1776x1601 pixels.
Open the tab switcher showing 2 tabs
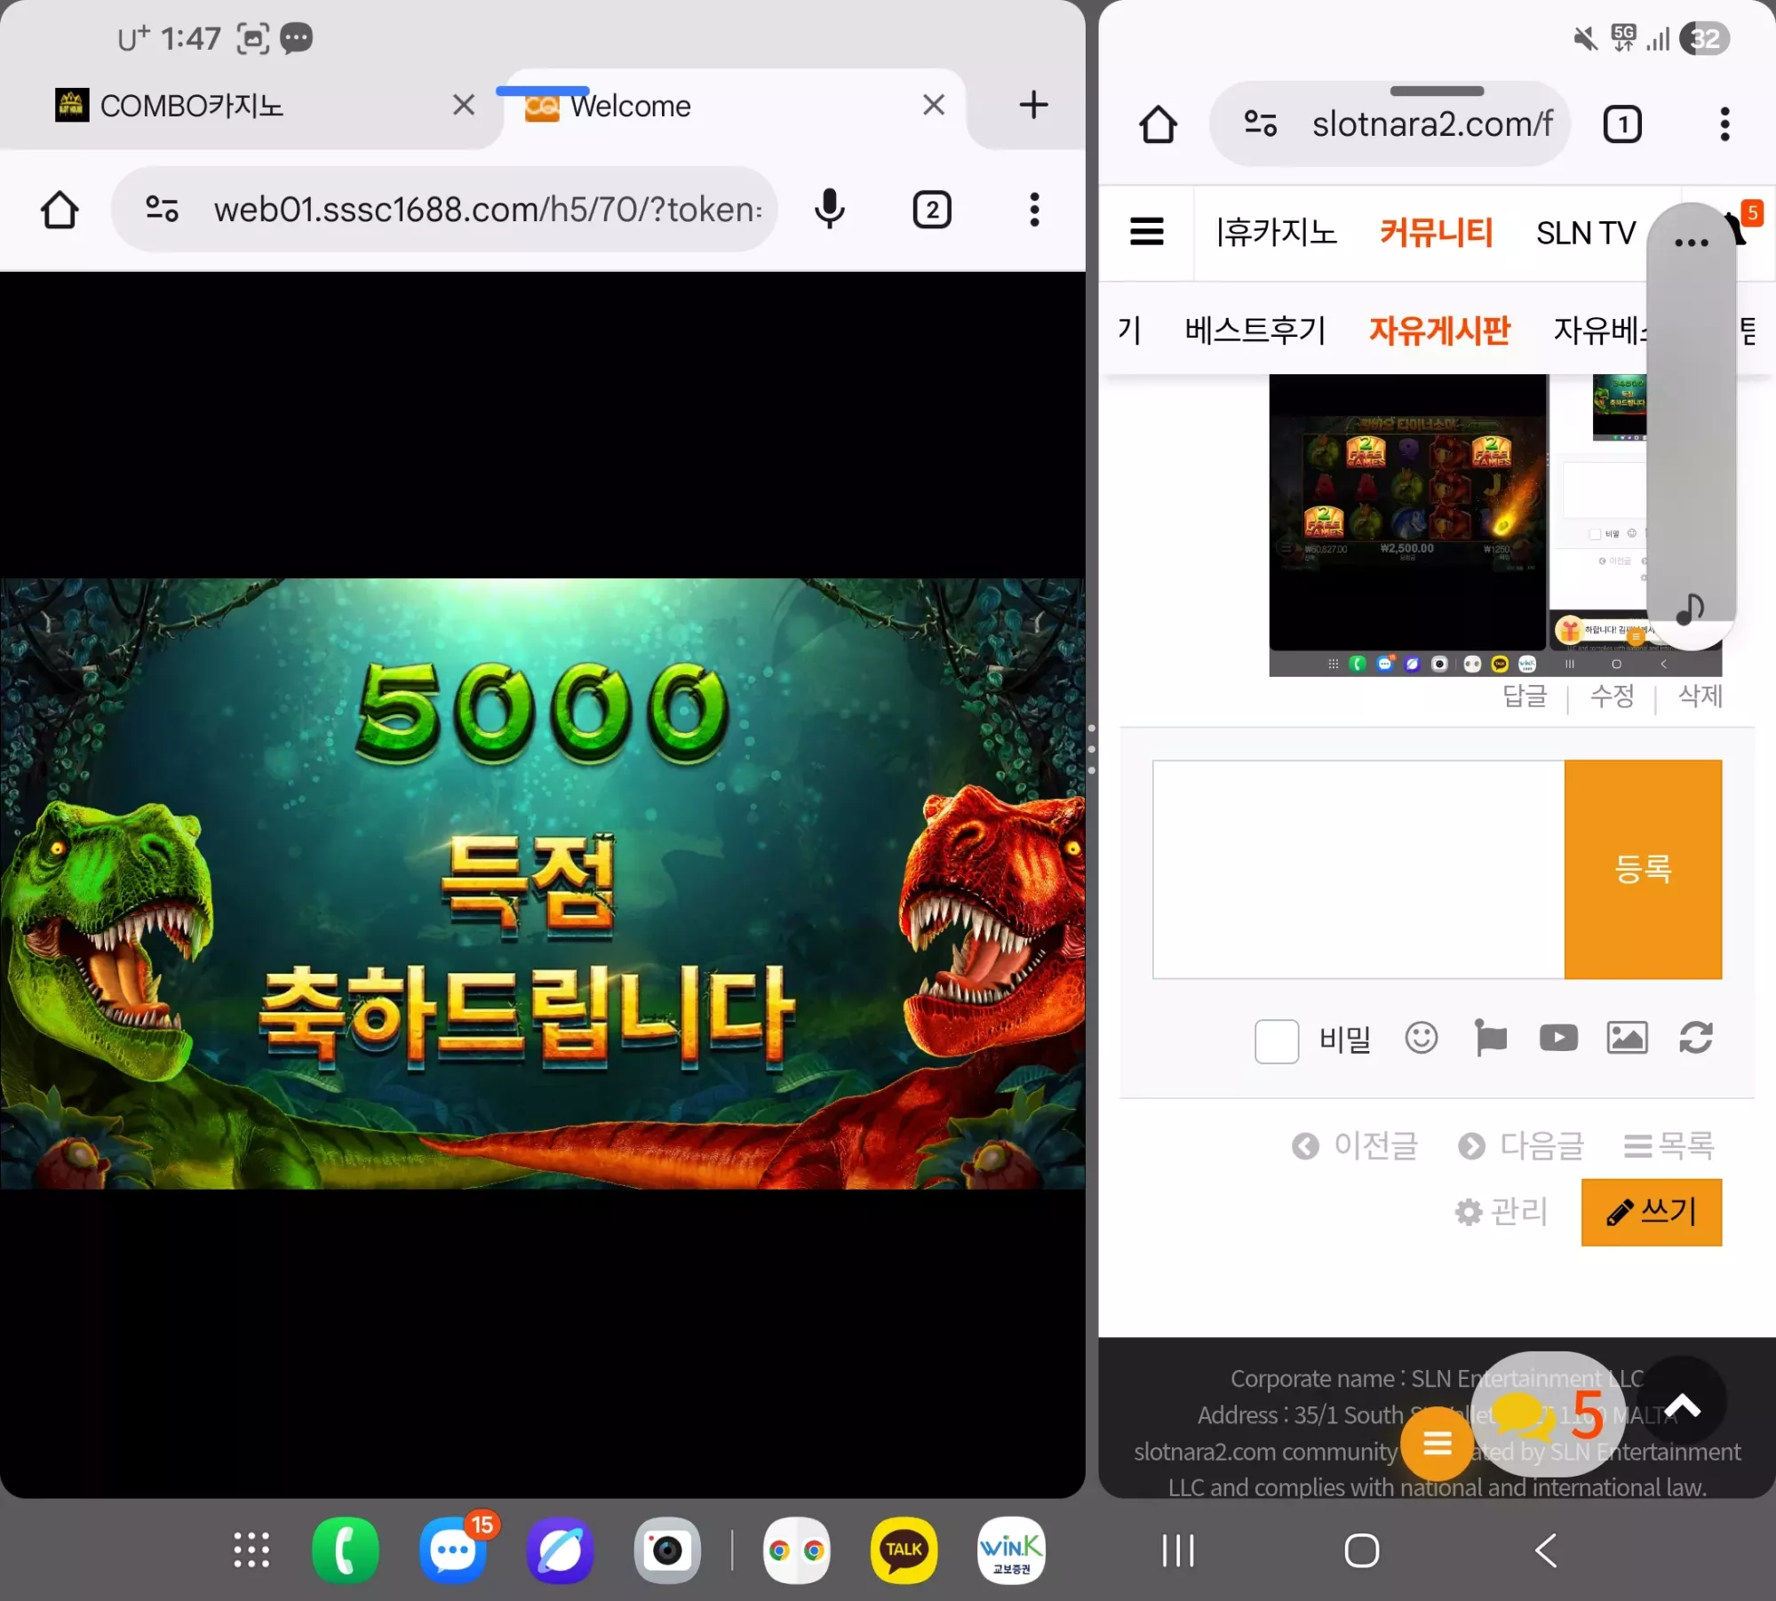click(x=932, y=211)
